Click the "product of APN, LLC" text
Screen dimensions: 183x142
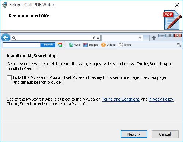coord(68,104)
